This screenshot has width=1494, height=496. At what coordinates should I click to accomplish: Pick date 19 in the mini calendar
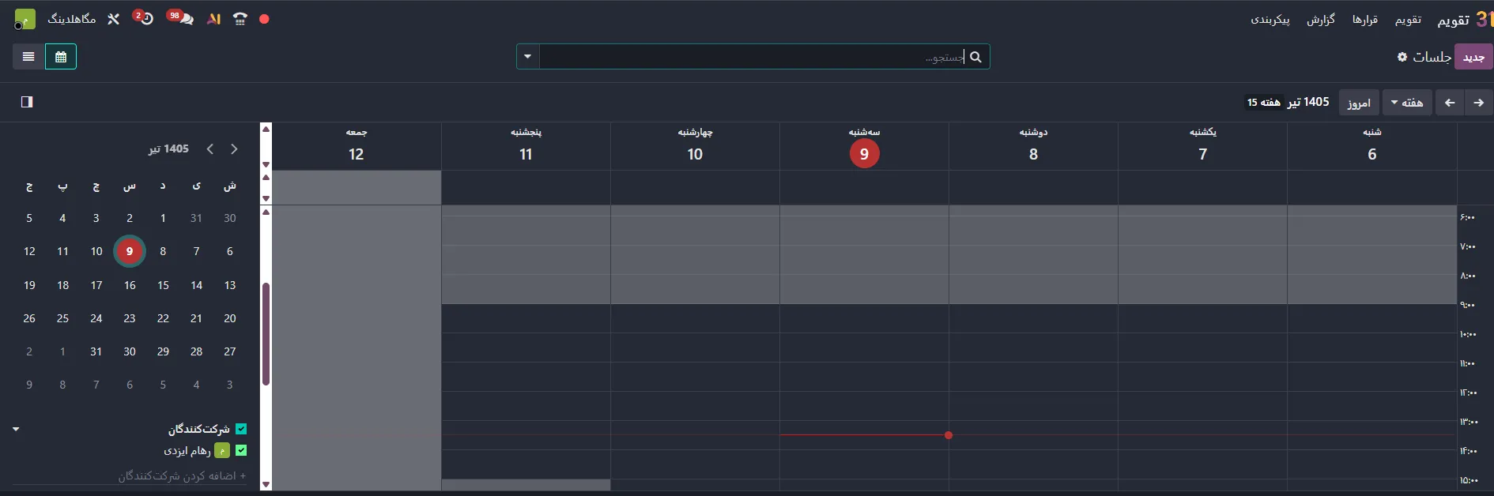tap(29, 285)
